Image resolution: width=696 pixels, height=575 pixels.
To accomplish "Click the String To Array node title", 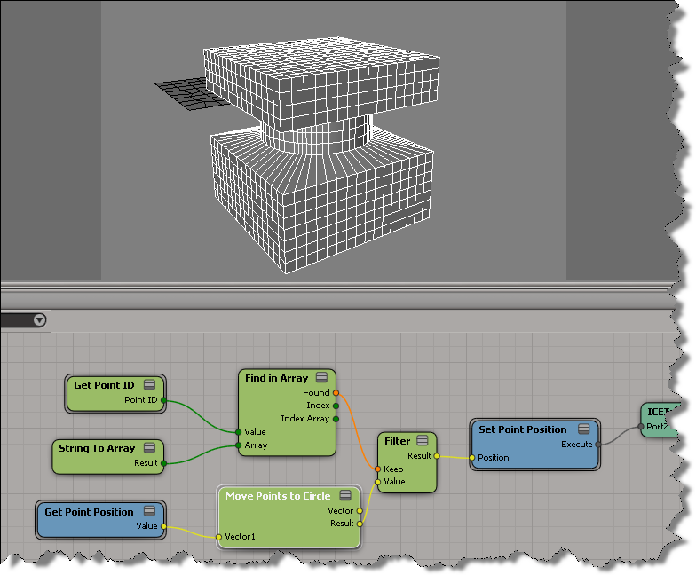I will coord(97,448).
